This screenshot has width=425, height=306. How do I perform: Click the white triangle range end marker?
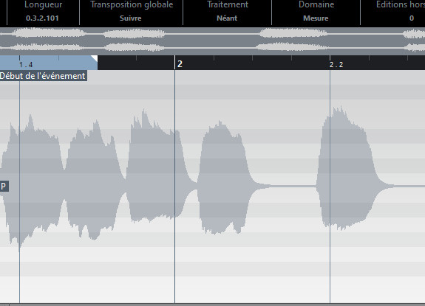click(94, 59)
